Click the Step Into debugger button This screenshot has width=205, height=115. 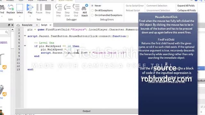click(x=58, y=11)
